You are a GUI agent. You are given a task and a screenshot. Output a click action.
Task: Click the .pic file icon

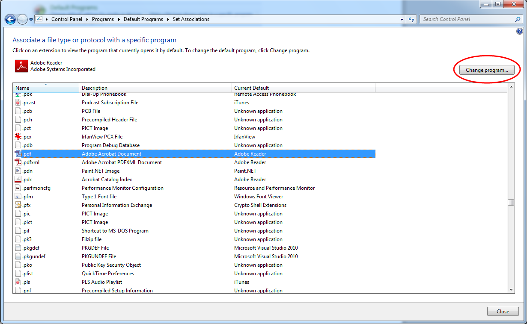pyautogui.click(x=18, y=214)
